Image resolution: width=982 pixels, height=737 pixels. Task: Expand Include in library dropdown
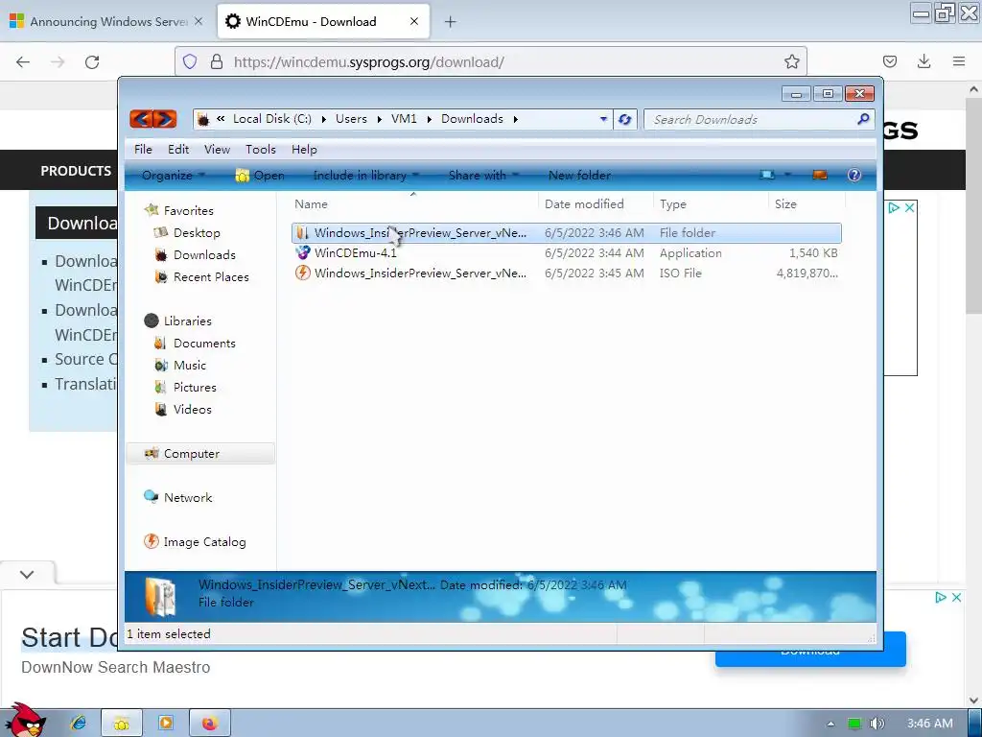point(365,176)
